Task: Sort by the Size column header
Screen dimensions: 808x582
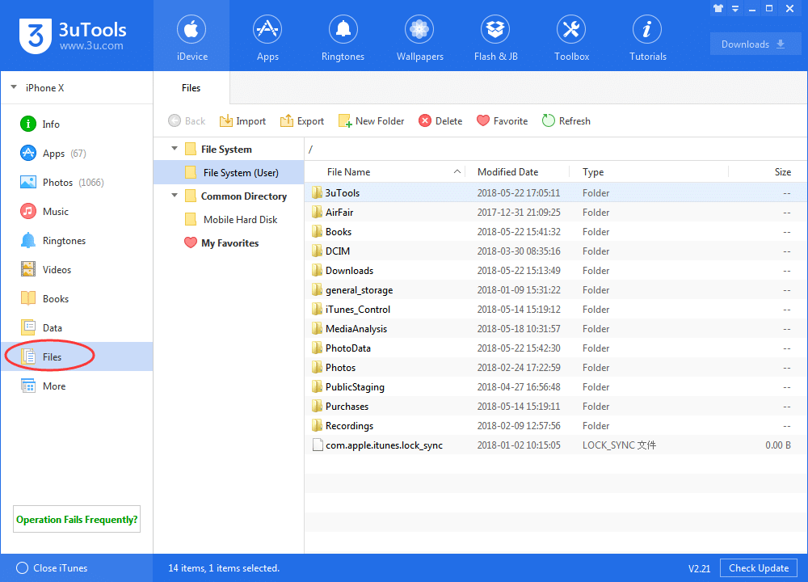Action: tap(768, 171)
